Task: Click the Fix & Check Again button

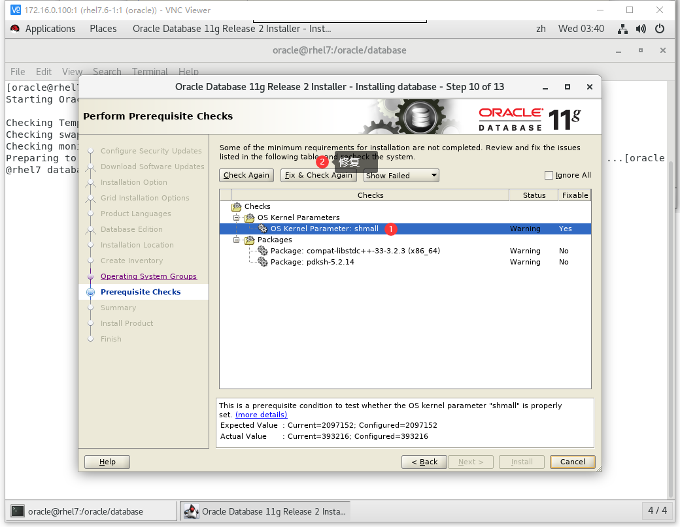Action: pos(319,175)
